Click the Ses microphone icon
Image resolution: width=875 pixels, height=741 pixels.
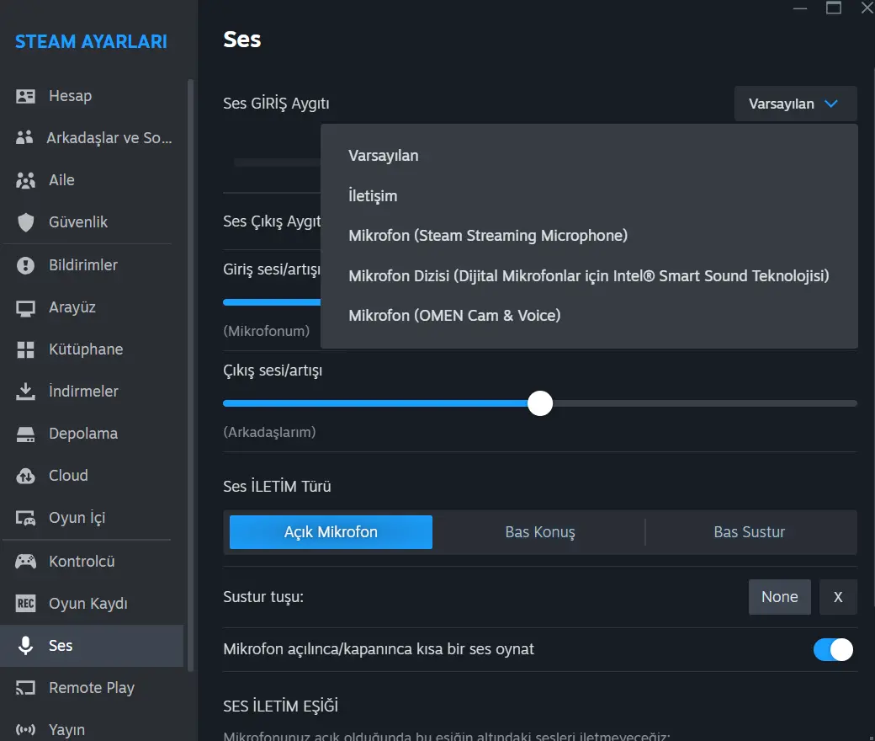click(x=25, y=646)
